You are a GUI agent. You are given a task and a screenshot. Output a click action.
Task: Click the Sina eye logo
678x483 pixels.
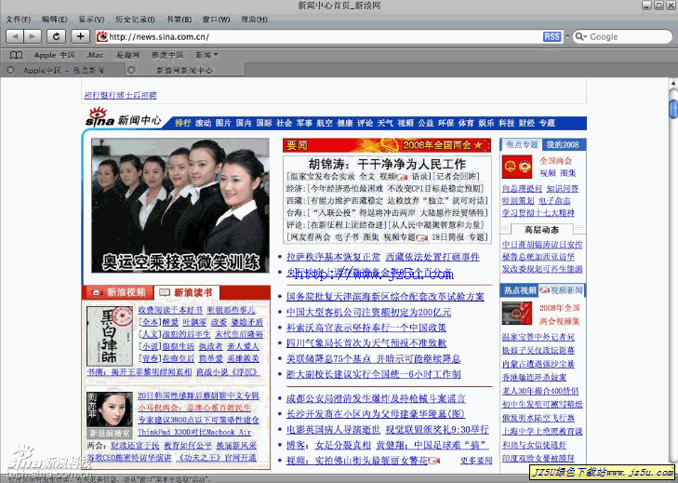(99, 116)
